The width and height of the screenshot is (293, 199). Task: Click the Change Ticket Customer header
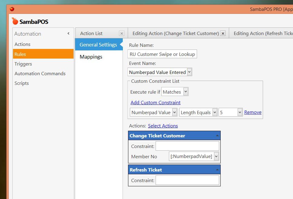(x=174, y=136)
